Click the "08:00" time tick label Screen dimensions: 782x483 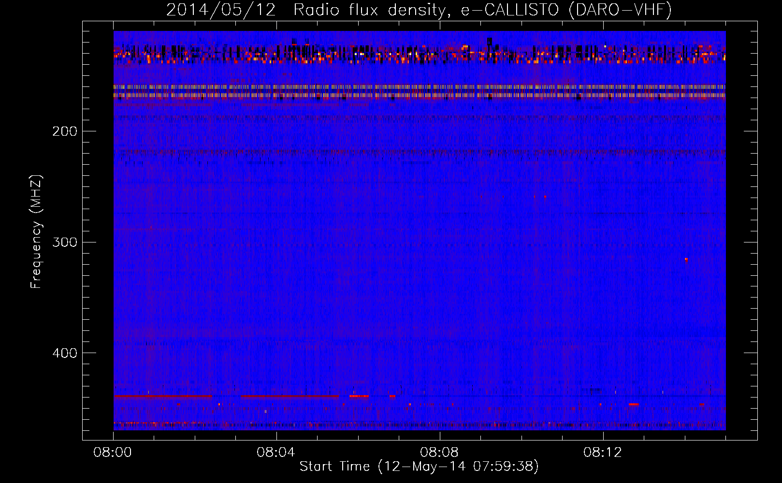point(113,453)
